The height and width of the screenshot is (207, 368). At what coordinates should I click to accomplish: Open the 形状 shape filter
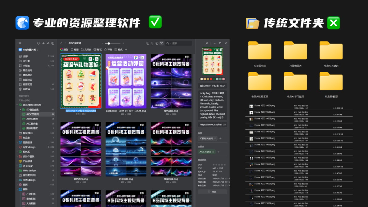click(x=98, y=49)
